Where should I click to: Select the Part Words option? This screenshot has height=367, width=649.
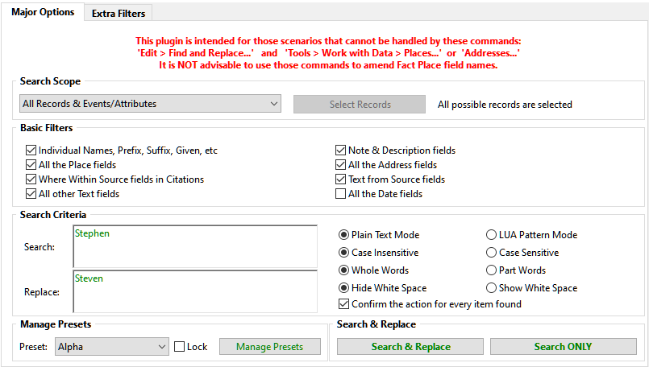click(492, 270)
